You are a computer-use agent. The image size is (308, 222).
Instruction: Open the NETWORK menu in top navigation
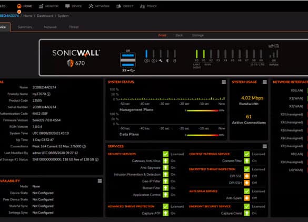point(99,6)
